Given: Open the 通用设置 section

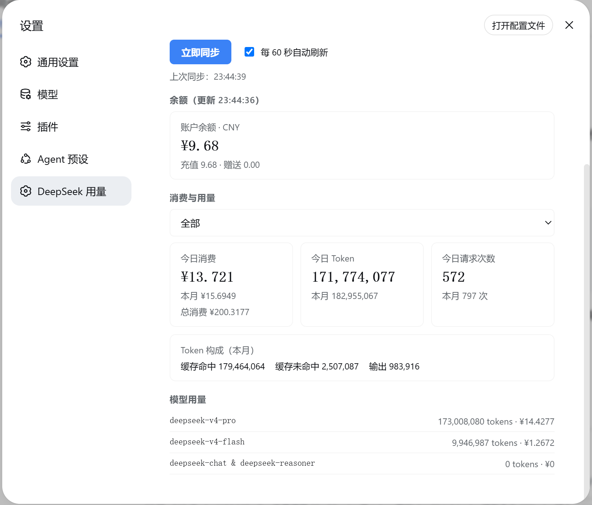Looking at the screenshot, I should pyautogui.click(x=71, y=62).
